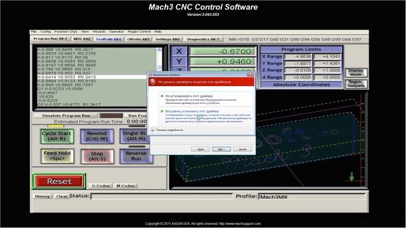406x228 pixels.
Task: Click the Y axis zero button
Action: [x=179, y=61]
